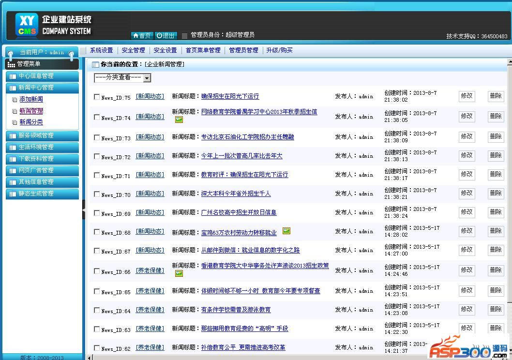Open the 新闻分类 sidebar link
The height and width of the screenshot is (360, 512).
pyautogui.click(x=31, y=122)
